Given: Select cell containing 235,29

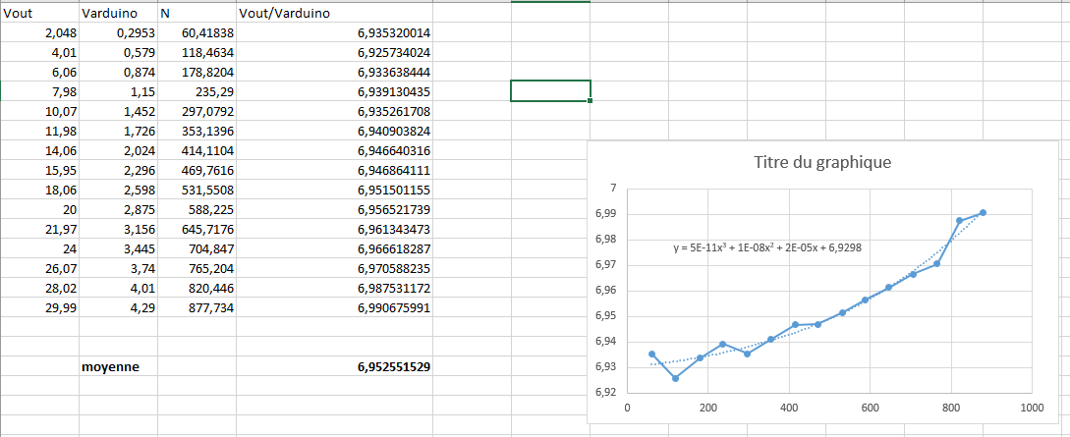Looking at the screenshot, I should [x=197, y=91].
